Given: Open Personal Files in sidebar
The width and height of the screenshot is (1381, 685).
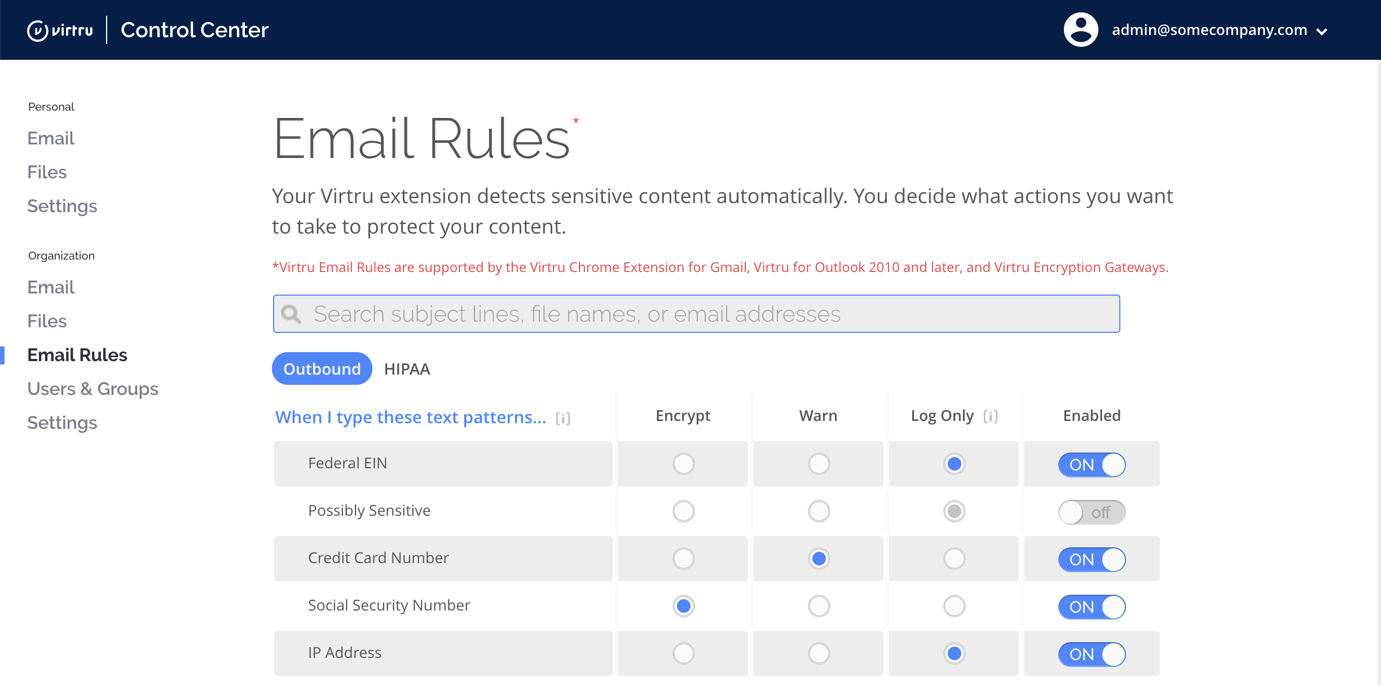Looking at the screenshot, I should 47,172.
